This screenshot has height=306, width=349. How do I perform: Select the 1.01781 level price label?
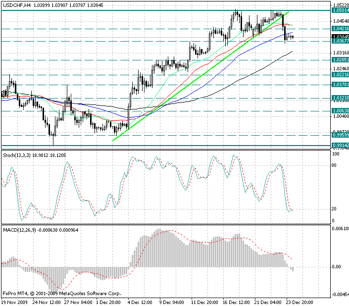pyautogui.click(x=340, y=85)
